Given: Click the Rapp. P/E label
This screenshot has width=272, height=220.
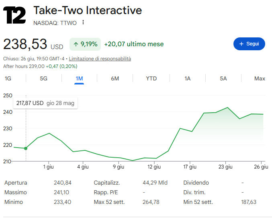Looking at the screenshot, I should 106,192.
